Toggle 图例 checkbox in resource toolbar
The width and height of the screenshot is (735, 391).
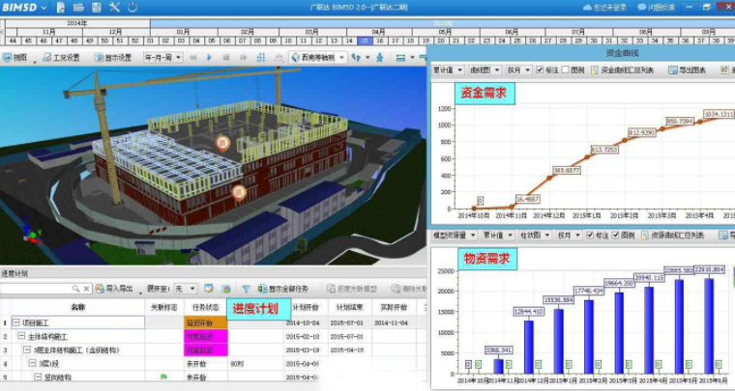615,236
